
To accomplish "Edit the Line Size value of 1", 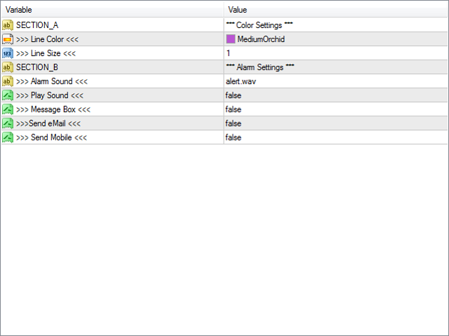I will (x=229, y=53).
